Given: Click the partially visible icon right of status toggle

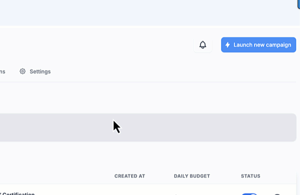Looking at the screenshot, I should click(x=277, y=194).
